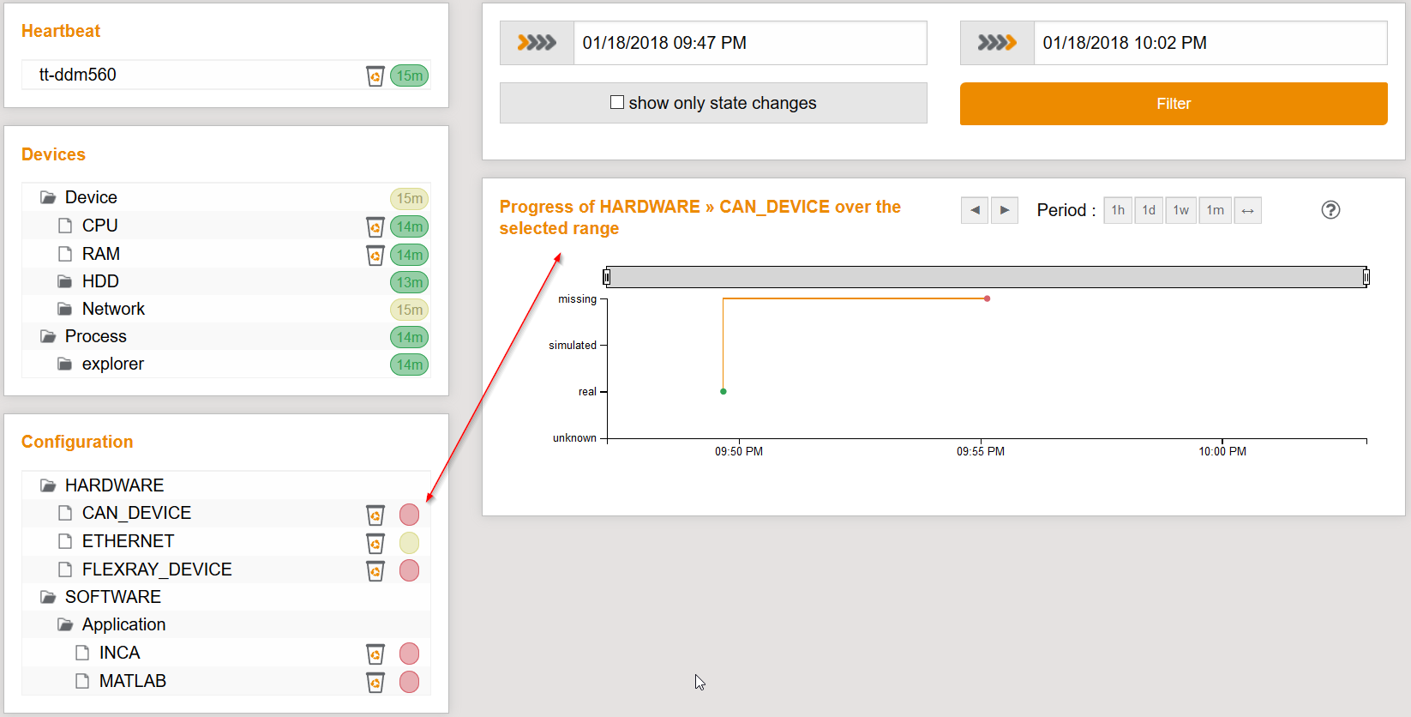This screenshot has width=1411, height=717.
Task: Enable show only state changes checkbox
Action: (617, 103)
